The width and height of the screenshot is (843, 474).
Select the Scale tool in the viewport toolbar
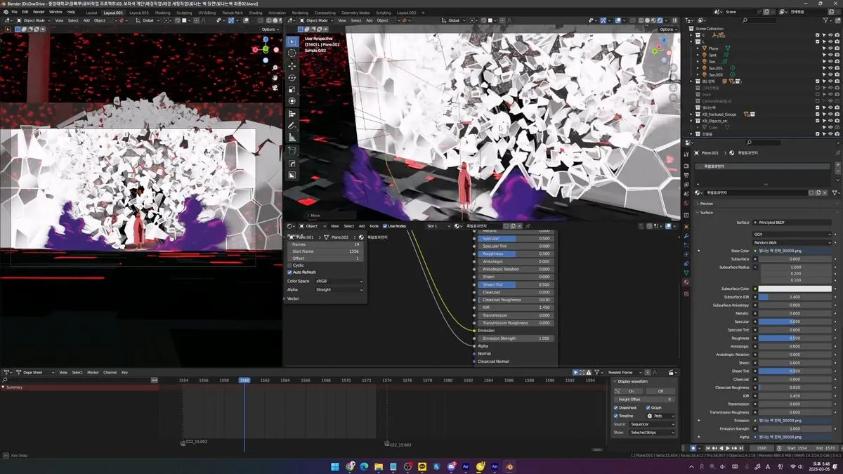[x=292, y=89]
